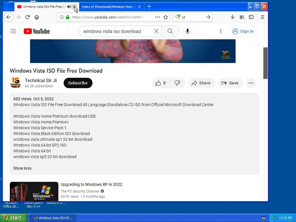The height and width of the screenshot is (222, 296).
Task: Click 'Windows Vista 64-bit SP2 ISO' line
Action: 40,145
